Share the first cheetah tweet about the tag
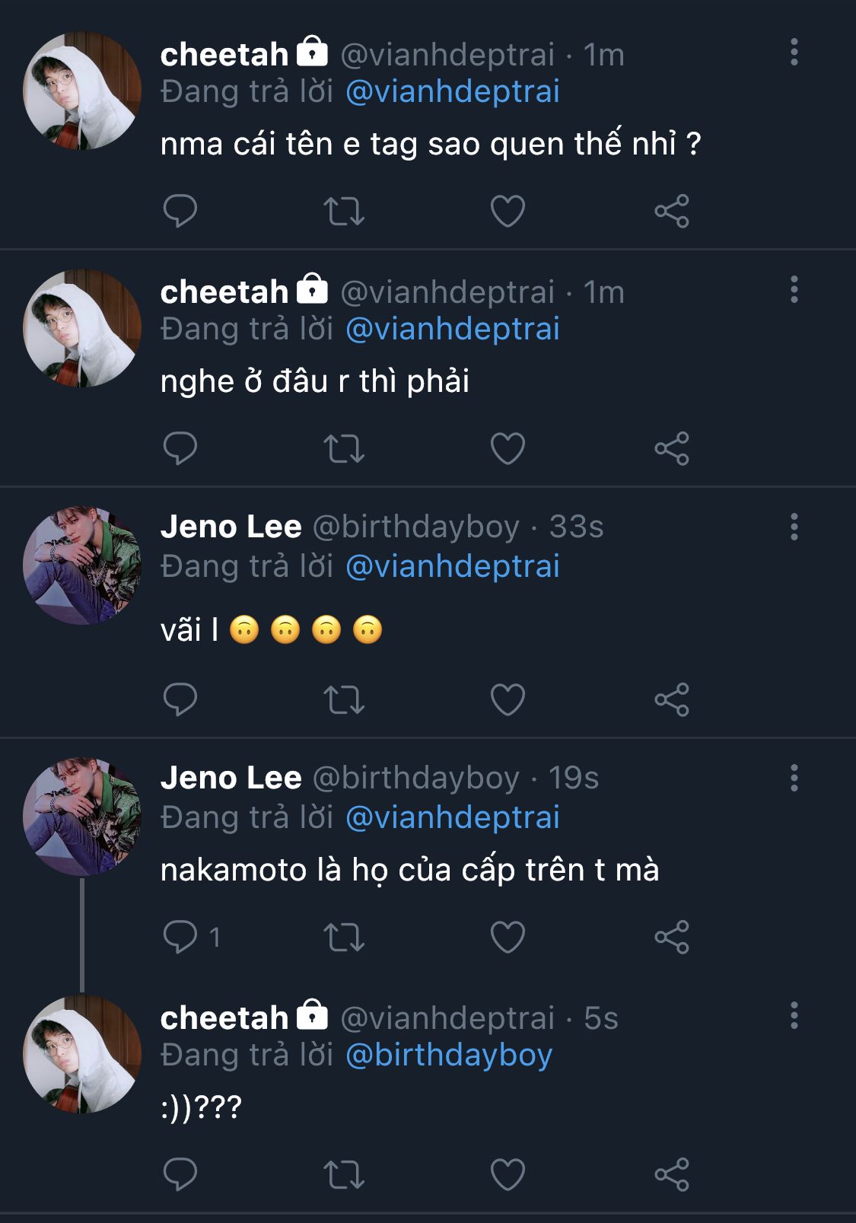856x1223 pixels. (x=672, y=211)
